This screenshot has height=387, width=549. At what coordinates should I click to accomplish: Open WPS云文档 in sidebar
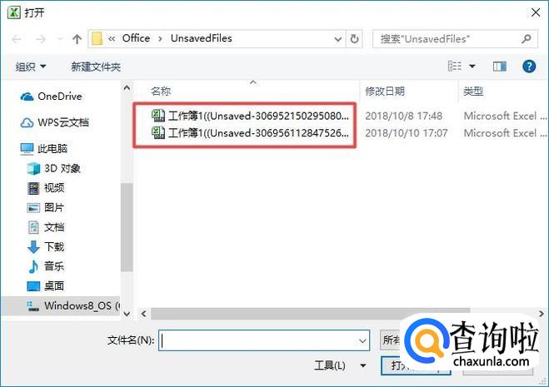(54, 122)
